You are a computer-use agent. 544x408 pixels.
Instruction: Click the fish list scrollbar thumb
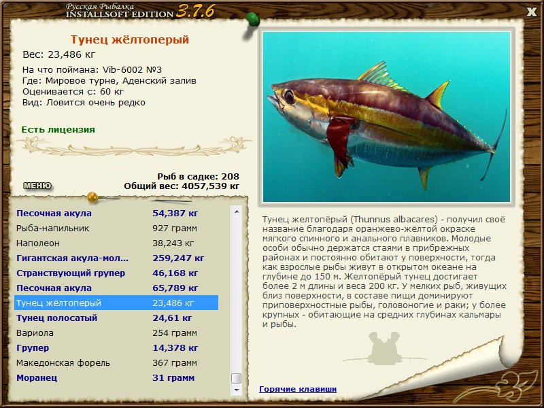[237, 378]
